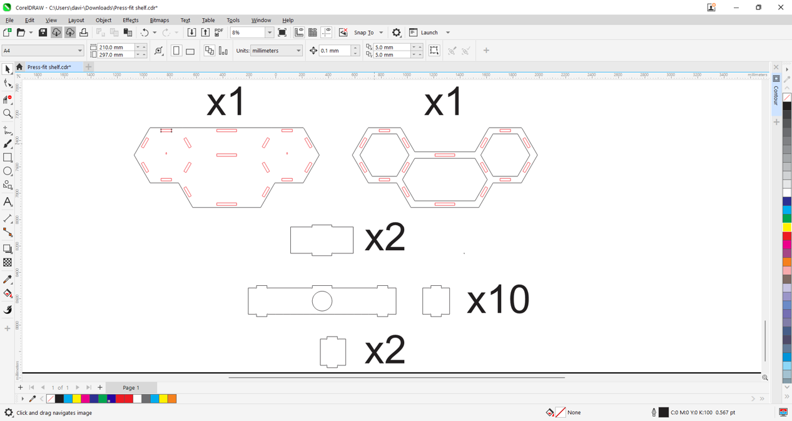Open the Options gear
This screenshot has width=792, height=421.
point(397,33)
